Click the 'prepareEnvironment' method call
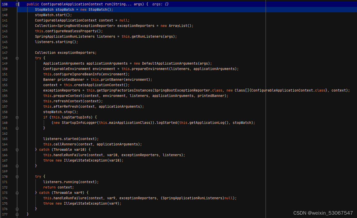The height and width of the screenshot is (218, 357). pos(150,69)
